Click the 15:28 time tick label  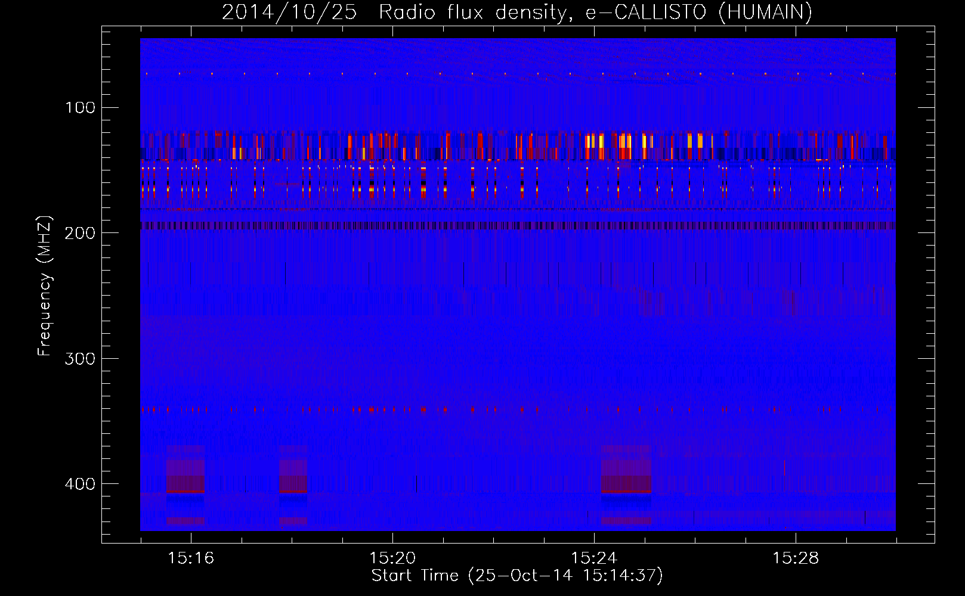point(796,558)
